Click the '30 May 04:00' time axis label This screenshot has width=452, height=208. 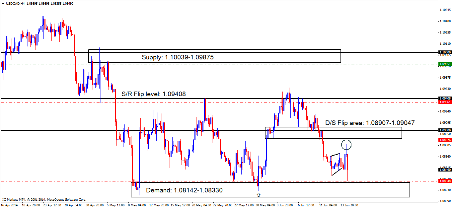click(x=264, y=205)
